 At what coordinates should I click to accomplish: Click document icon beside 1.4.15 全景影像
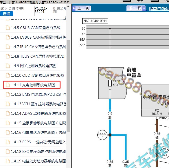(8, 123)
